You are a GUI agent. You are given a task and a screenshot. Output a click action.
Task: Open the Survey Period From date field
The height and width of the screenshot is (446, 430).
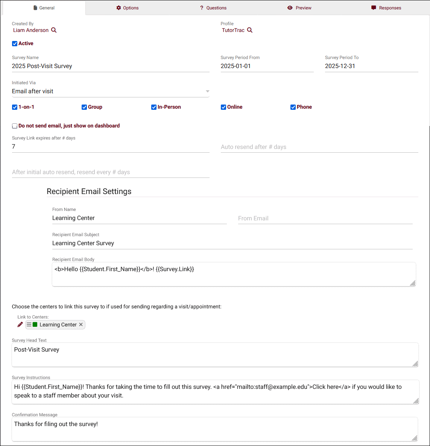(x=267, y=66)
